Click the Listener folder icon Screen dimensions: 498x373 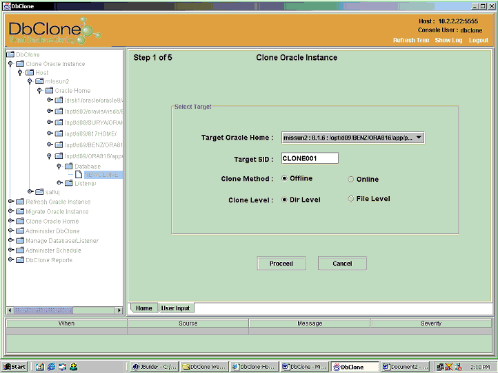68,183
